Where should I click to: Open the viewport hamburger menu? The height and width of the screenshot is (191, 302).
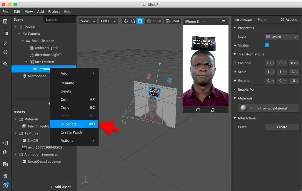point(223,21)
